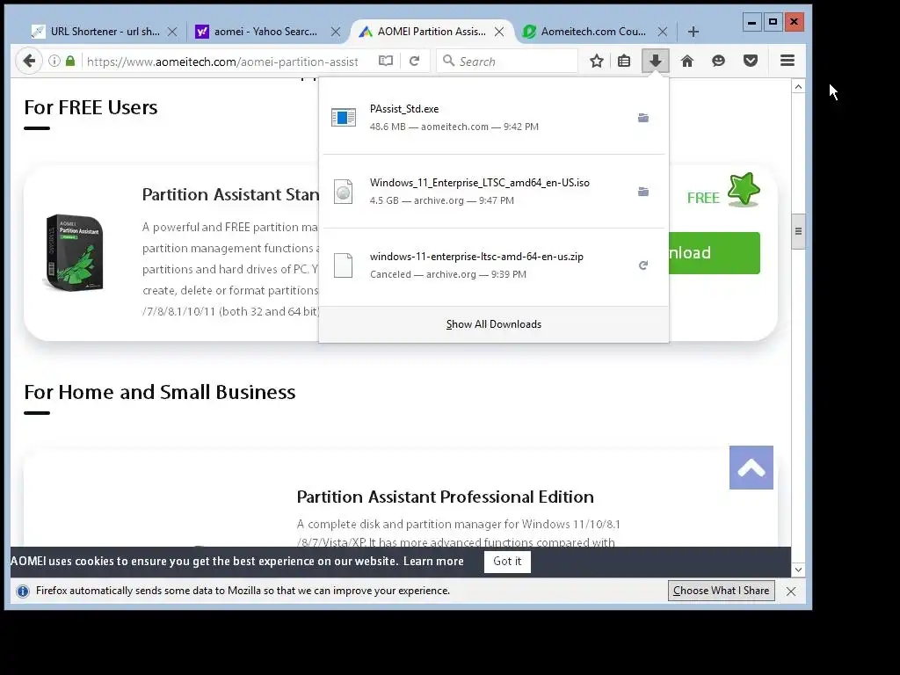This screenshot has width=900, height=675.
Task: Click the scrollbar up arrow
Action: [x=798, y=87]
